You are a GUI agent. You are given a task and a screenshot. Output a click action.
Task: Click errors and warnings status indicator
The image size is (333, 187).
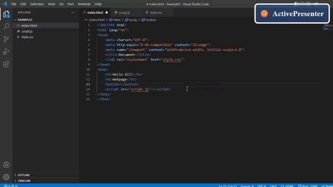[10, 186]
